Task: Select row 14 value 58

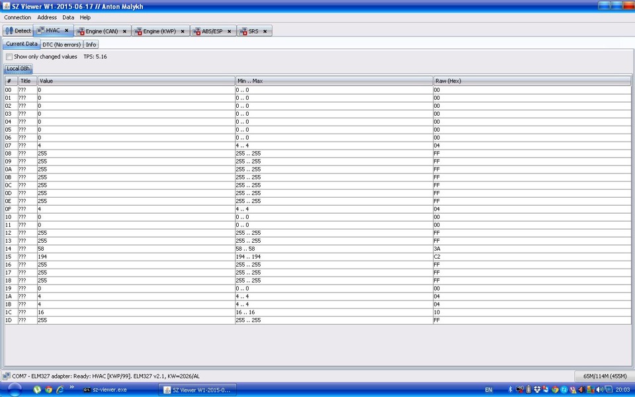Action: pos(136,249)
